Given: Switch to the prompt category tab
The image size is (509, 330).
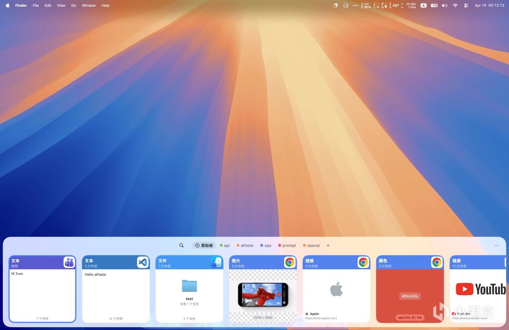Looking at the screenshot, I should tap(287, 245).
